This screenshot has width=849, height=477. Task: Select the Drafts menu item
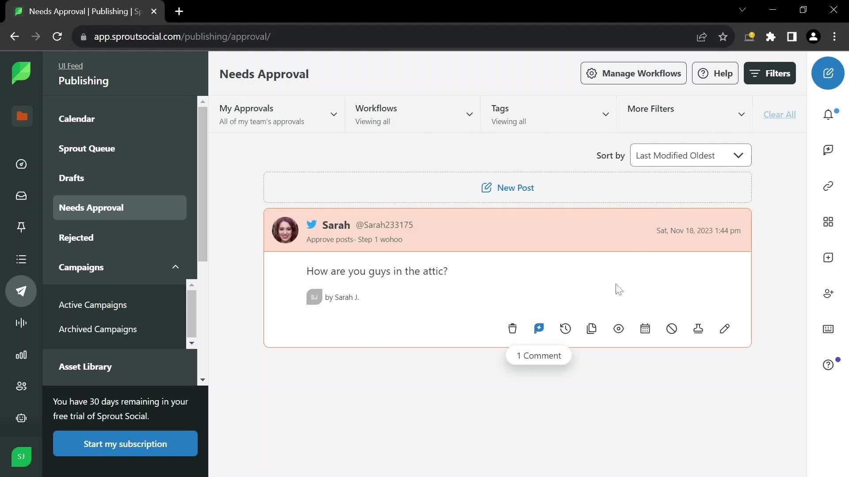point(71,178)
